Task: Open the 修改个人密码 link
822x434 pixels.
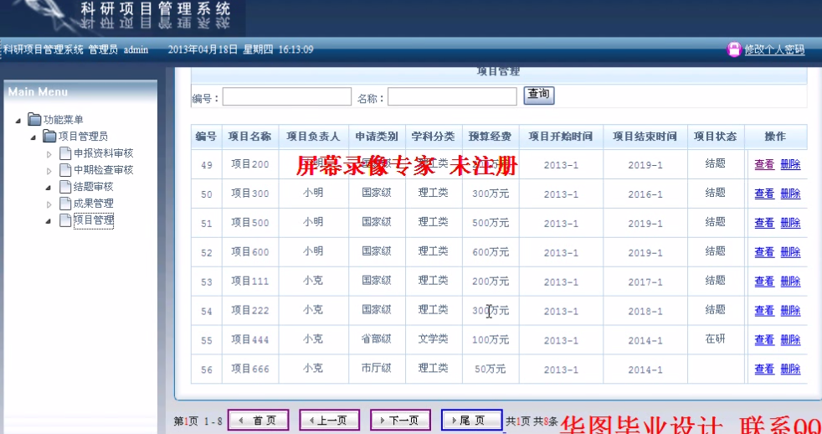Action: [774, 50]
